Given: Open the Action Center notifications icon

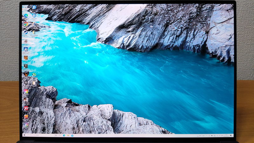Looking at the screenshot, I should pos(231,136).
